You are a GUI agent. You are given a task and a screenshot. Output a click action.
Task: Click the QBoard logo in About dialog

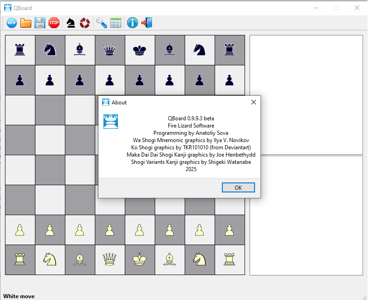[x=111, y=122]
